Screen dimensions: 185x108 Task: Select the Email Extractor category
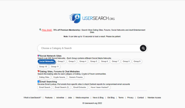tap(80, 87)
